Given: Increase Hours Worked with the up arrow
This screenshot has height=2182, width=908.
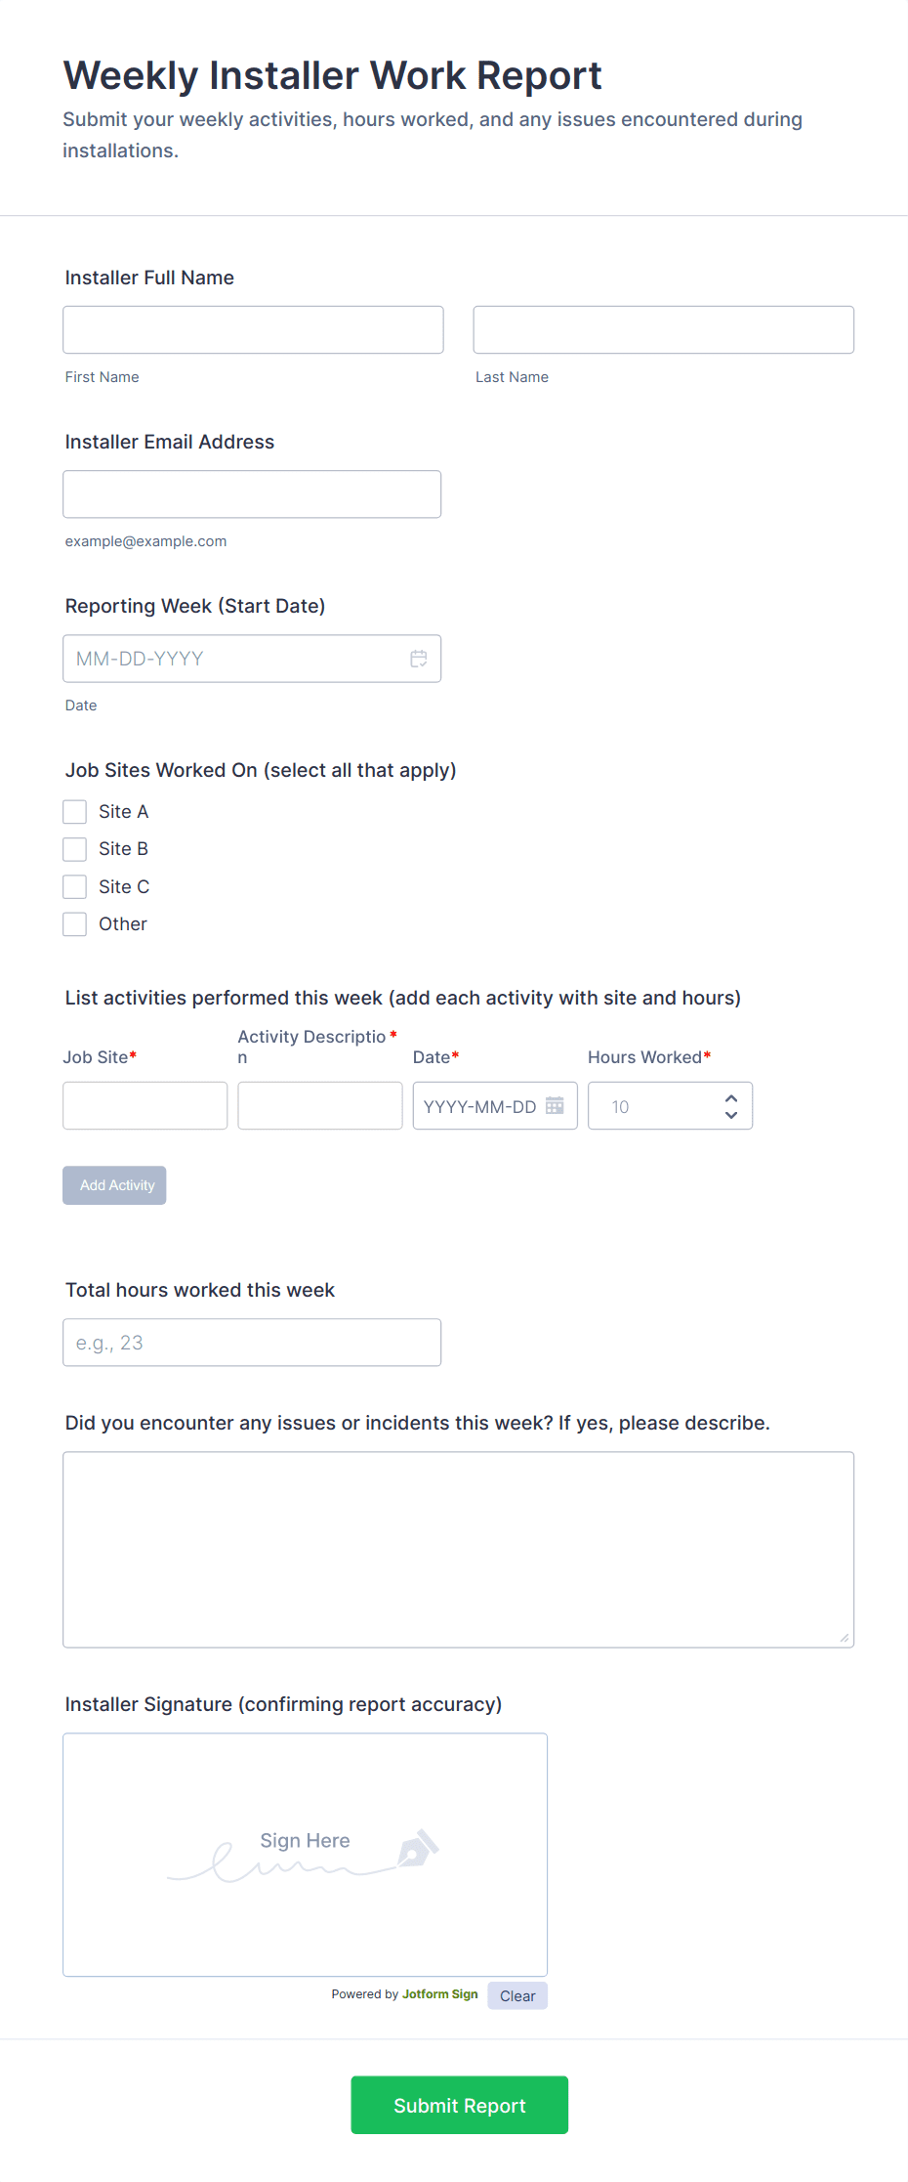Looking at the screenshot, I should [730, 1097].
